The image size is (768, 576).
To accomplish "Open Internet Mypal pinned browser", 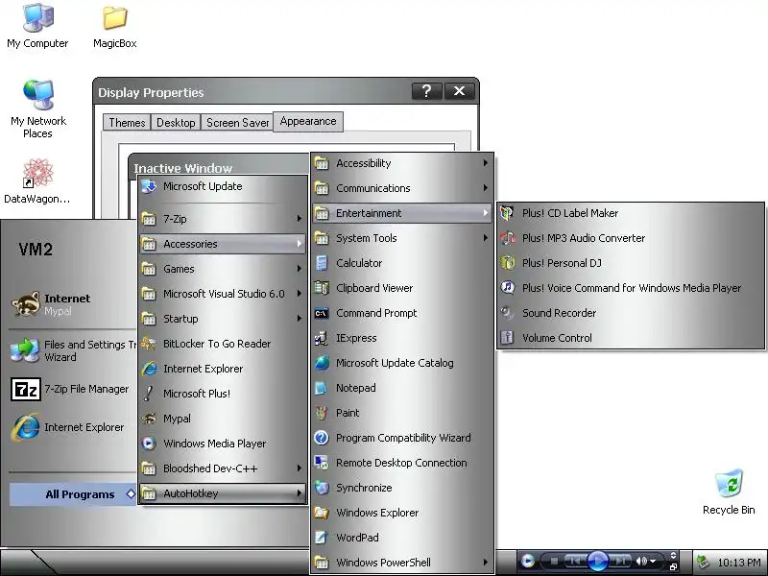I will tap(73, 304).
